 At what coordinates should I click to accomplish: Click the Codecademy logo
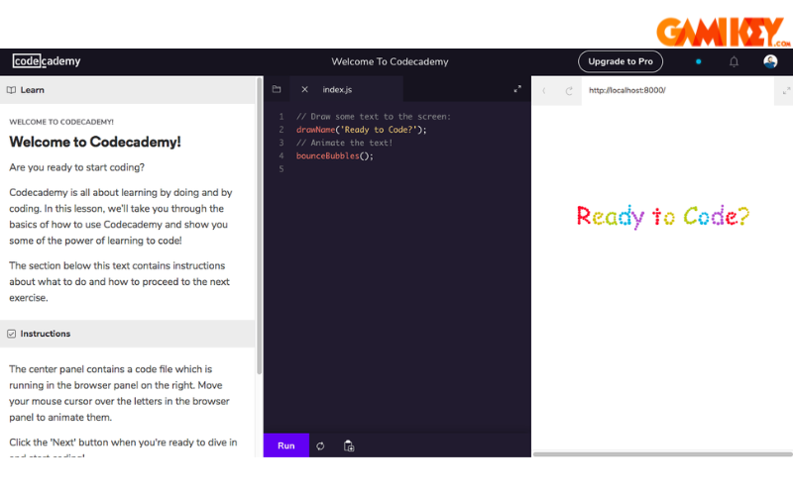tap(47, 61)
